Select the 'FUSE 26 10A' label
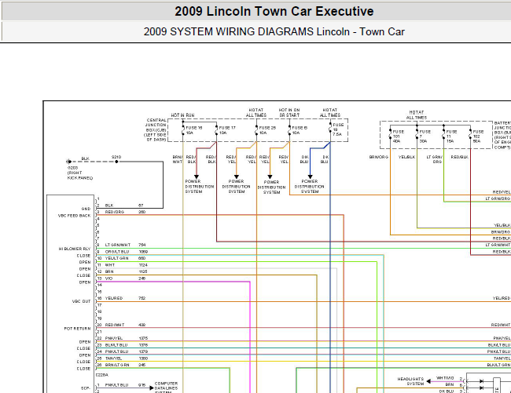 point(267,130)
